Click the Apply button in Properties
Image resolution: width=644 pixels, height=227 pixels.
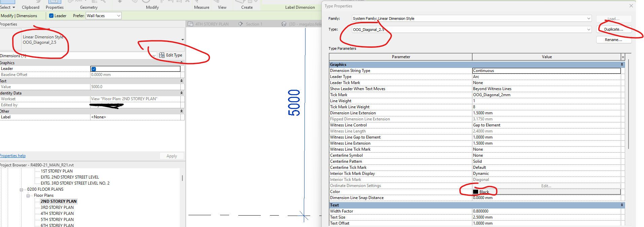(172, 156)
